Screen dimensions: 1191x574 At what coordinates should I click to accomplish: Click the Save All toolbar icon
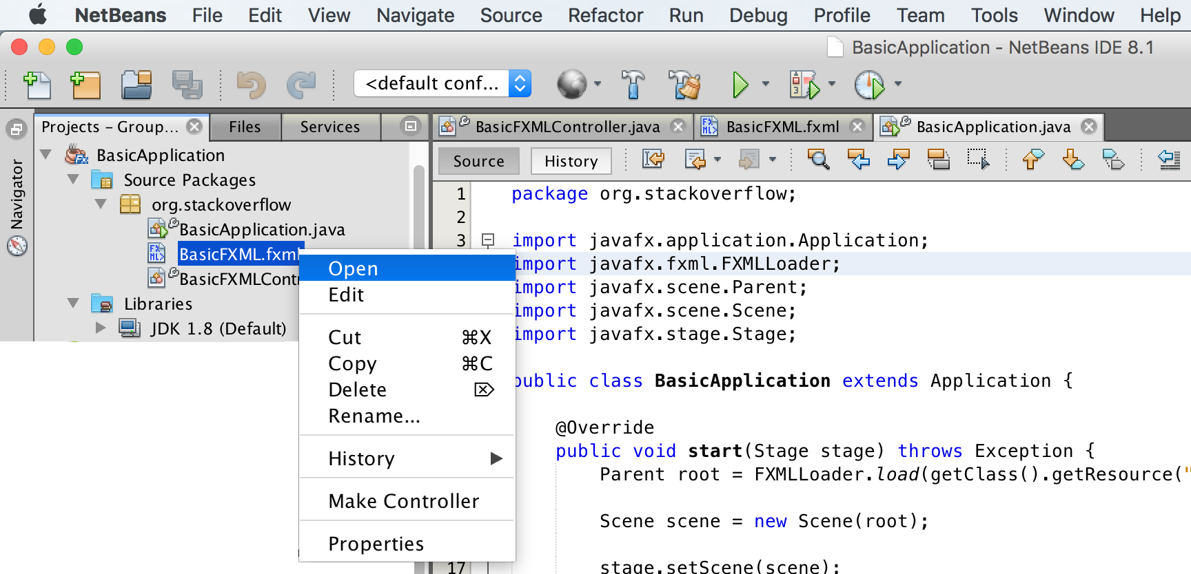pyautogui.click(x=187, y=85)
